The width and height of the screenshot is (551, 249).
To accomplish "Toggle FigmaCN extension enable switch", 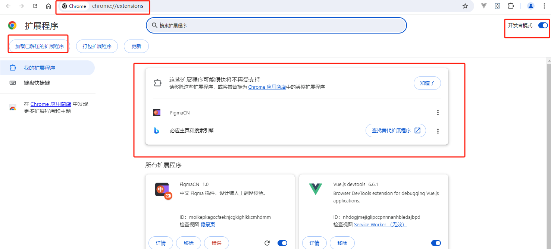I will (x=282, y=243).
